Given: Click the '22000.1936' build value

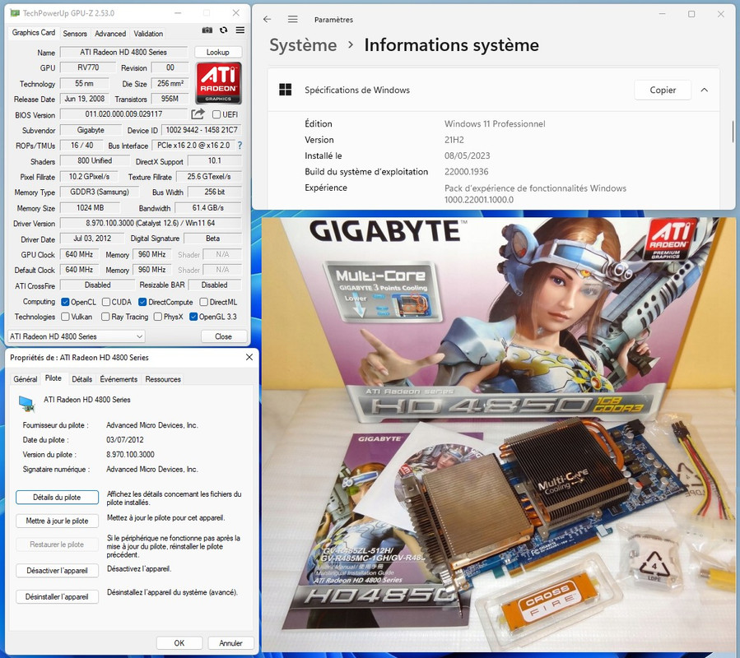Looking at the screenshot, I should (466, 172).
